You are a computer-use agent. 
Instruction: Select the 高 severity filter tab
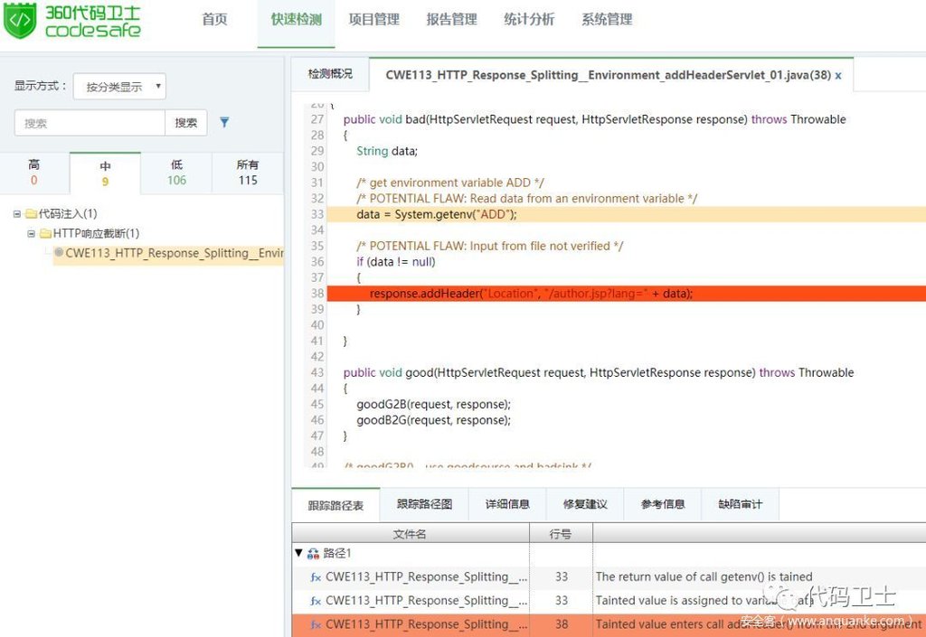(34, 173)
